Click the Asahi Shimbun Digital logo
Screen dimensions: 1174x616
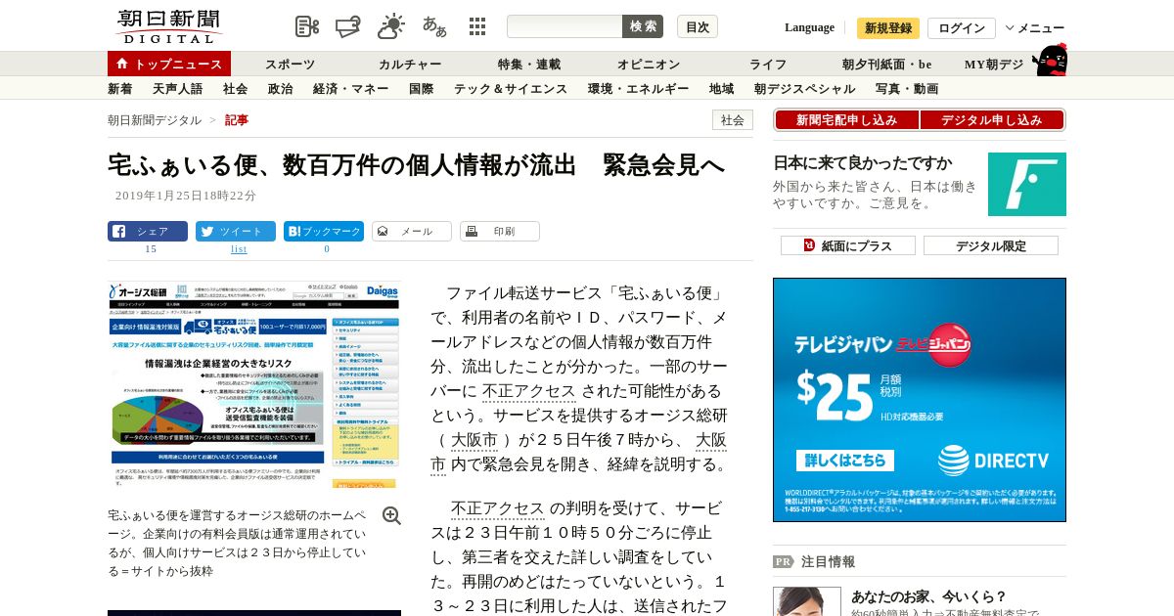click(x=168, y=26)
